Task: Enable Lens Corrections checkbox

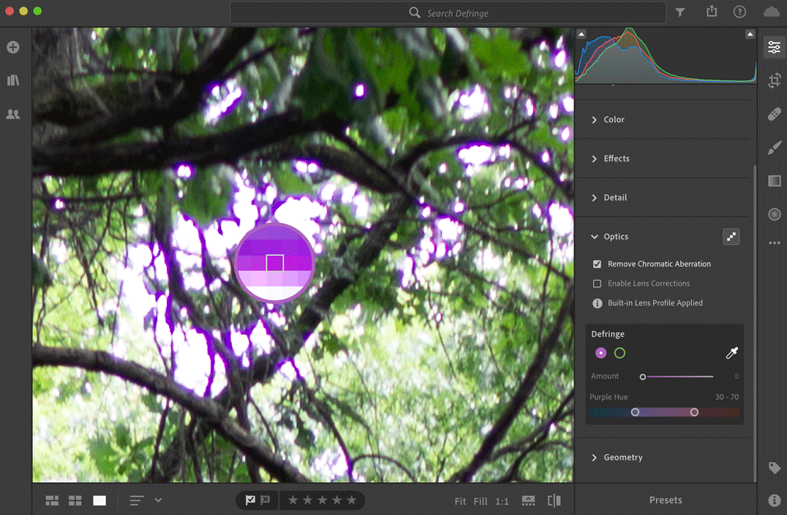Action: [x=597, y=283]
